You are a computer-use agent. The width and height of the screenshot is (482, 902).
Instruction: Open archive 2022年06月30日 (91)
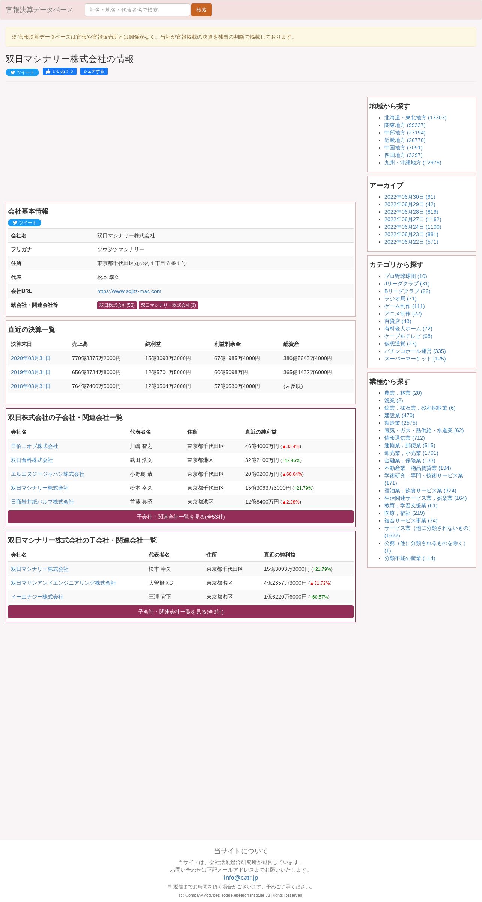[x=410, y=197]
